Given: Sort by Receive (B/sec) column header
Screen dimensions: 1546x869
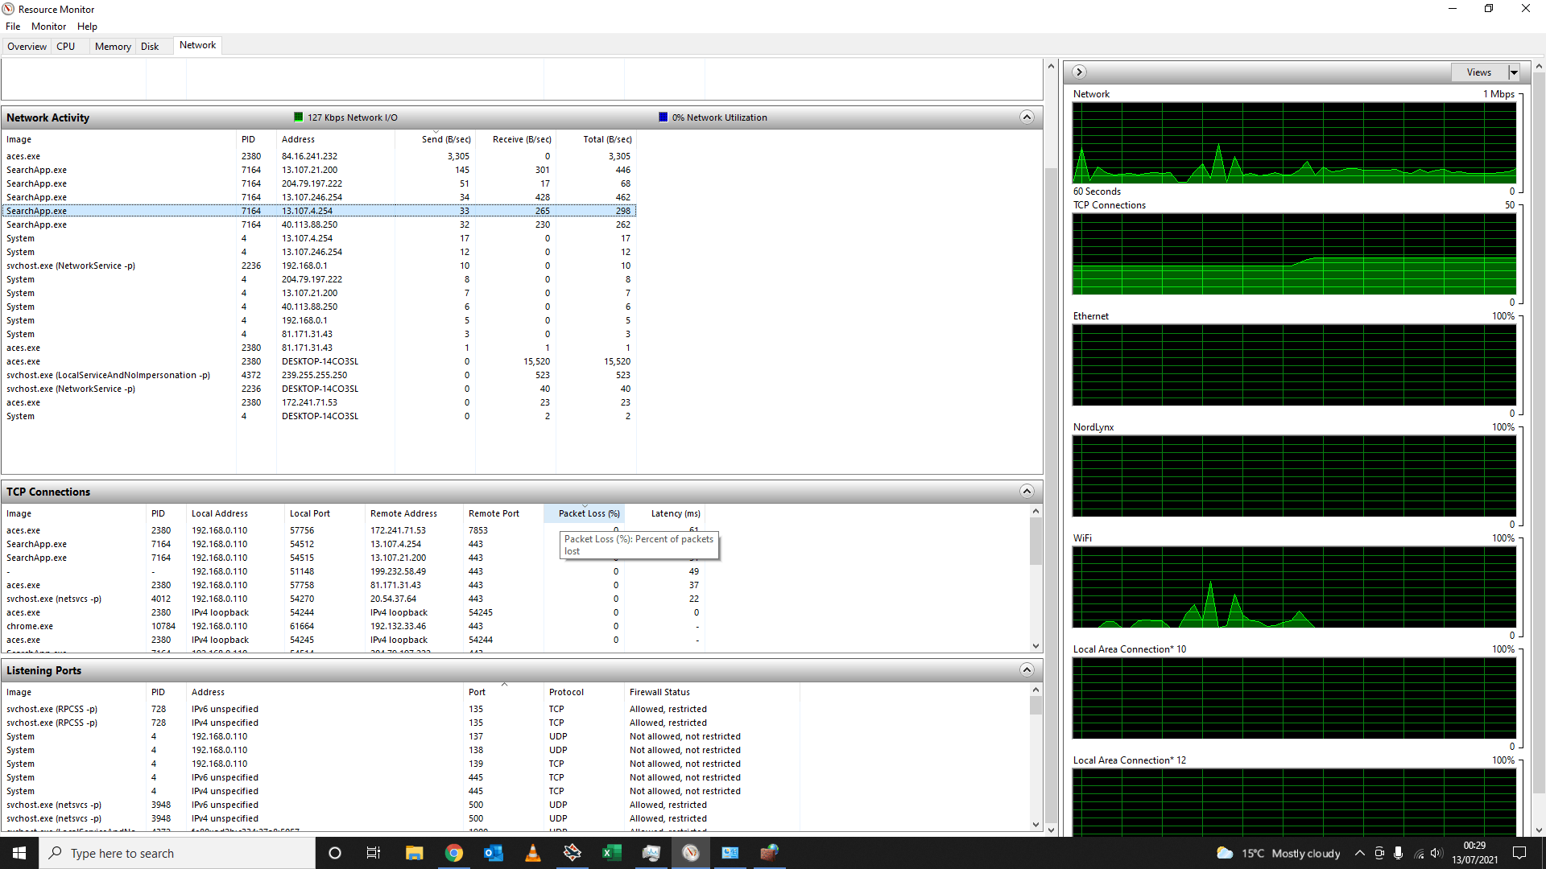Looking at the screenshot, I should (515, 139).
